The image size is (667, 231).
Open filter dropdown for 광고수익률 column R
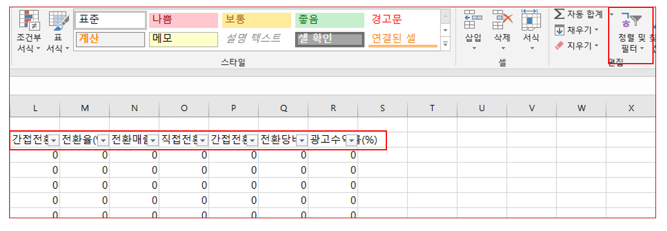point(352,141)
